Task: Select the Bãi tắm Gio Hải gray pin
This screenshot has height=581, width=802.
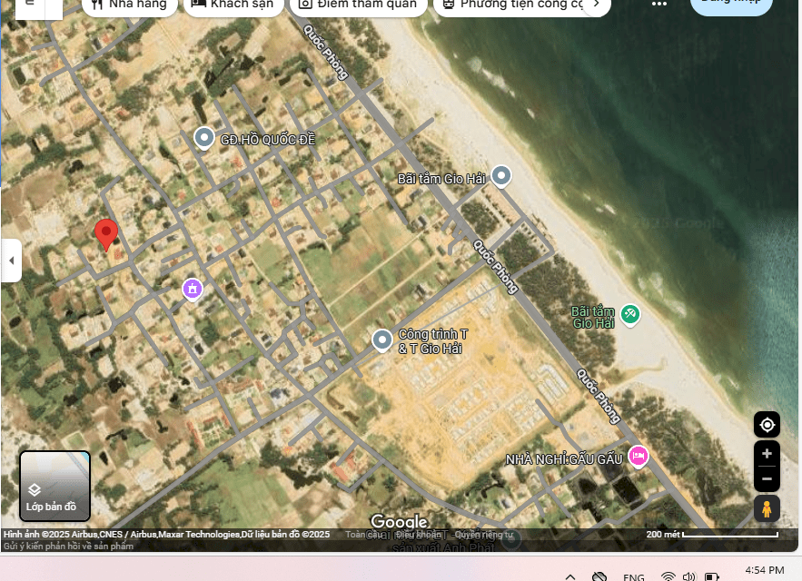Action: click(500, 176)
